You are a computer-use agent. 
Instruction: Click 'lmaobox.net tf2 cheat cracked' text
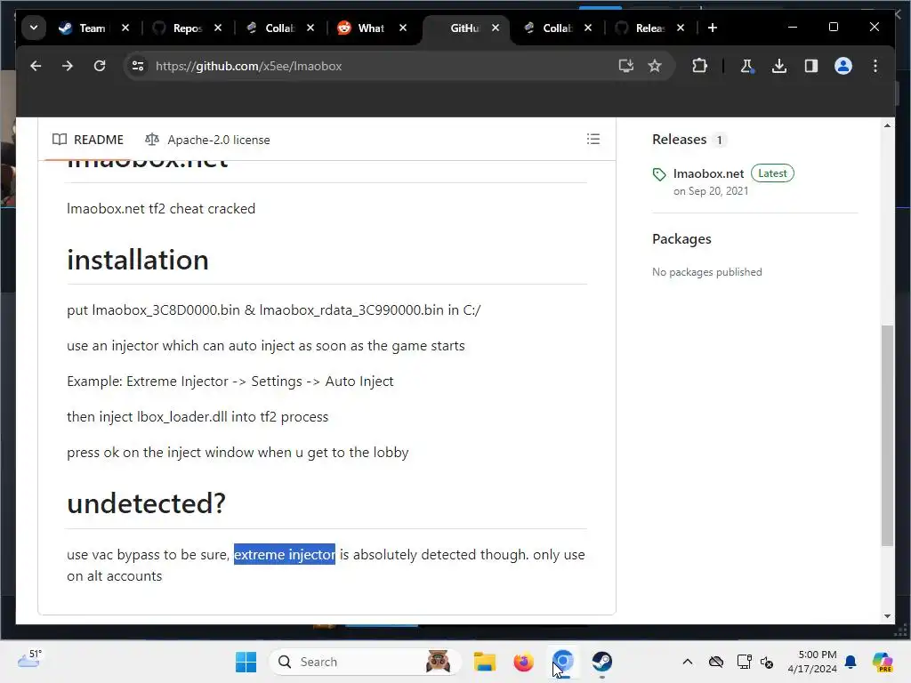pos(161,209)
